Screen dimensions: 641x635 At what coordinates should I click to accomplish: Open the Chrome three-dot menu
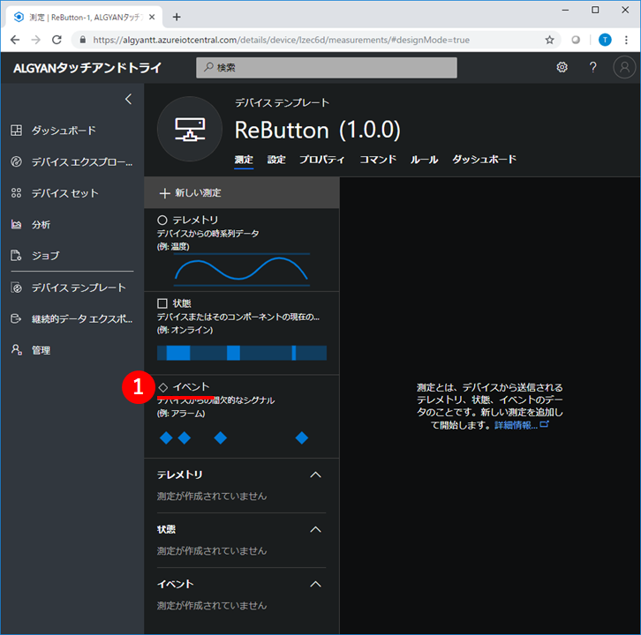click(626, 40)
